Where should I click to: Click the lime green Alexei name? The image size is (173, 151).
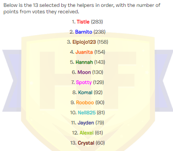click(x=86, y=133)
